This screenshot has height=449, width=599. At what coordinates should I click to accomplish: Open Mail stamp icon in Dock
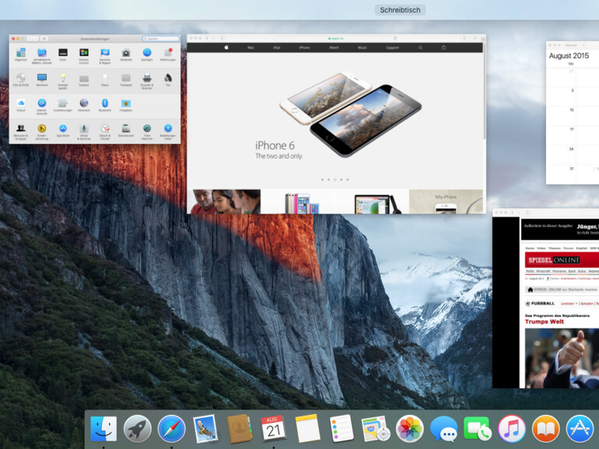pyautogui.click(x=205, y=429)
